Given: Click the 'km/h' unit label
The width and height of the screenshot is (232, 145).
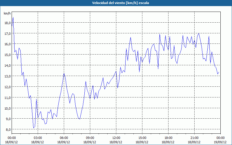Looking at the screenshot, I should coord(7,13).
